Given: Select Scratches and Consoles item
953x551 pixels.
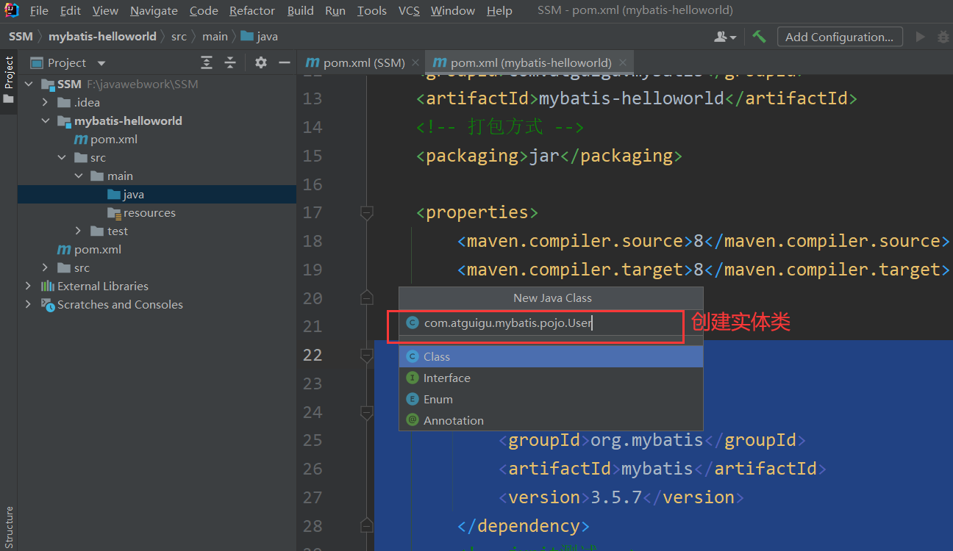Looking at the screenshot, I should click(112, 304).
